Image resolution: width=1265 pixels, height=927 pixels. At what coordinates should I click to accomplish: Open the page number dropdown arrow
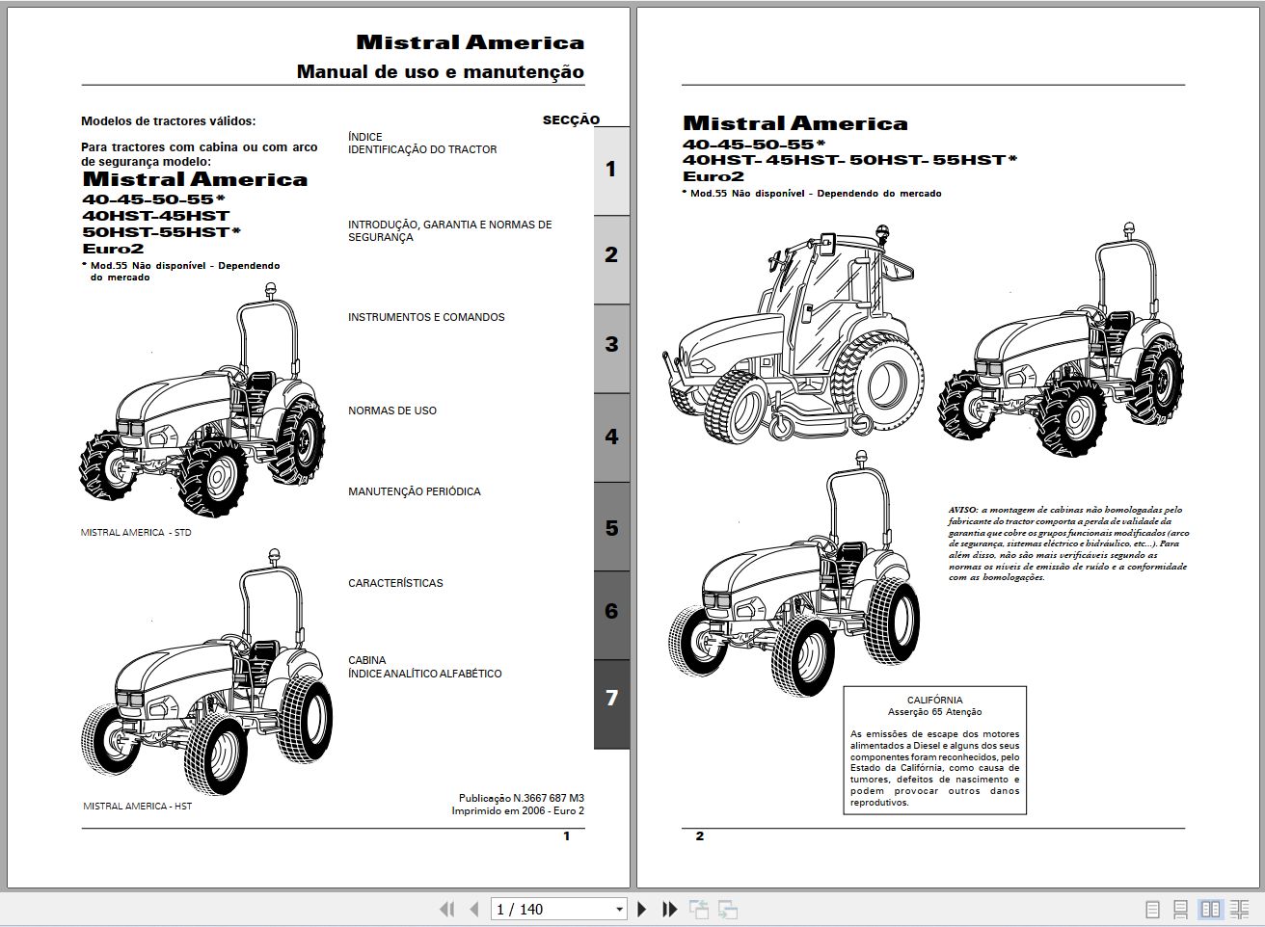[x=619, y=909]
